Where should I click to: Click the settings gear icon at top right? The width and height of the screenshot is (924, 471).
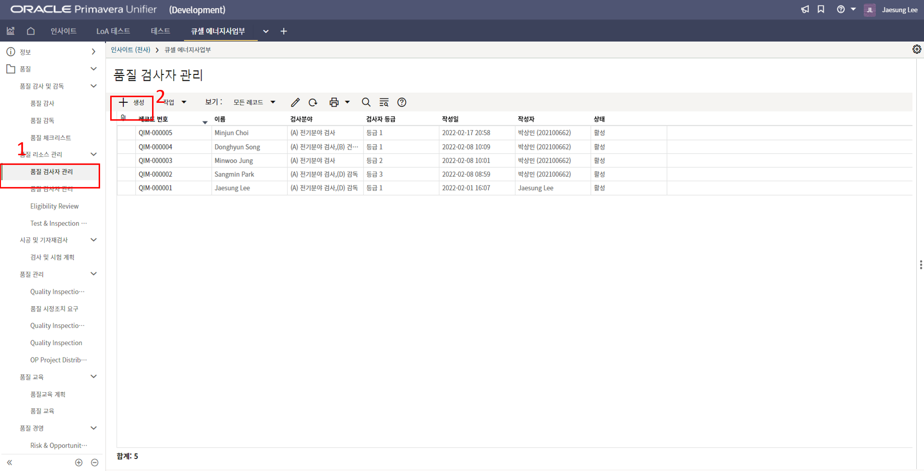[916, 50]
